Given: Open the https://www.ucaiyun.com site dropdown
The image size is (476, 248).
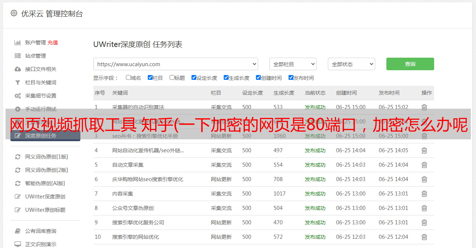Looking at the screenshot, I should [176, 64].
